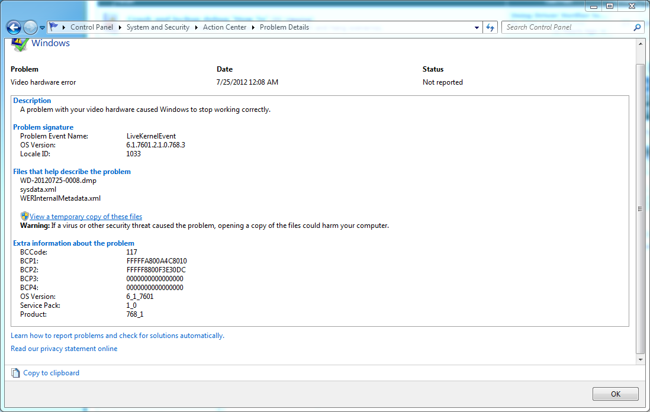Click the Windows shield icon at top

tap(19, 44)
